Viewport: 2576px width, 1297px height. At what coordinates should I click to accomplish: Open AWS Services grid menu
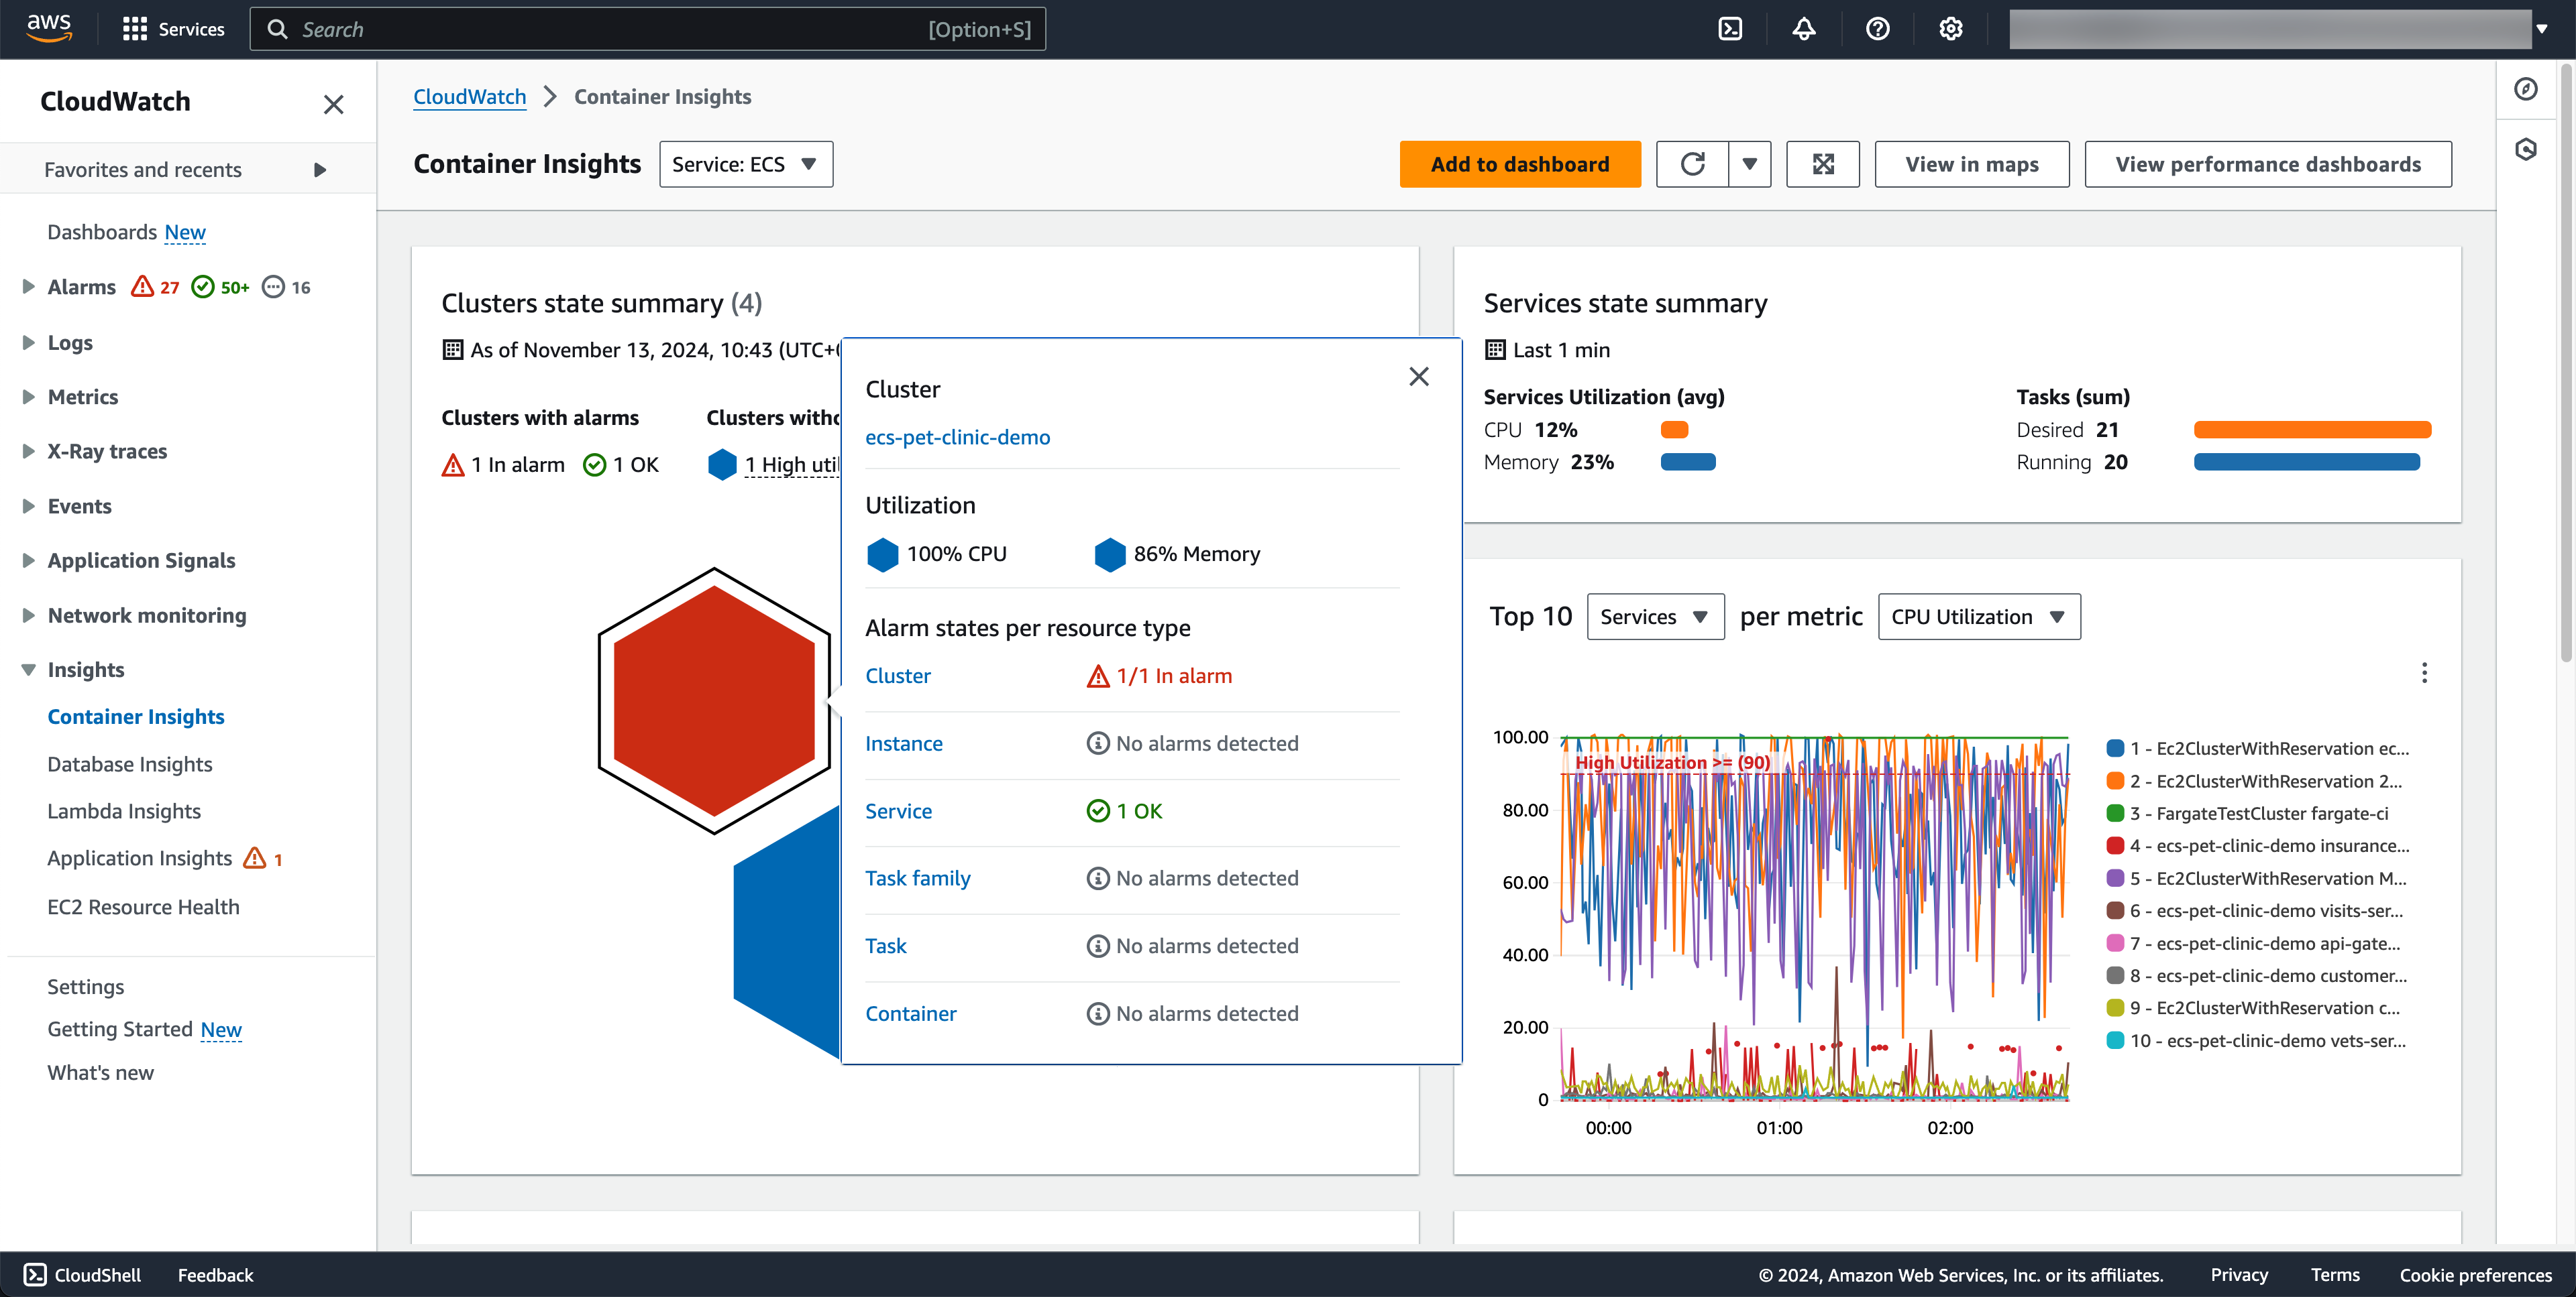pos(134,29)
